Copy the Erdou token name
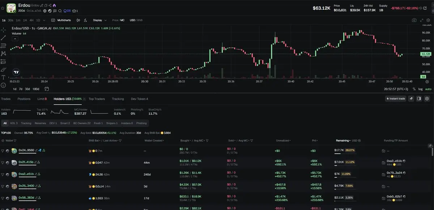The height and width of the screenshot is (210, 434). [x=46, y=5]
